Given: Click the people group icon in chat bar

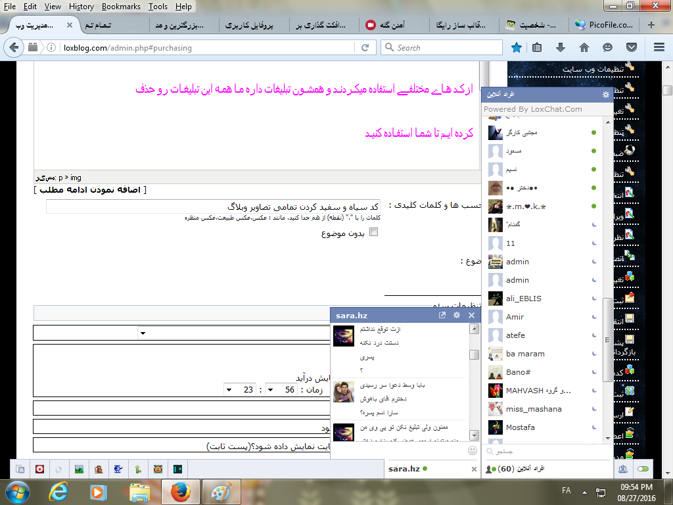Looking at the screenshot, I should pyautogui.click(x=623, y=469).
